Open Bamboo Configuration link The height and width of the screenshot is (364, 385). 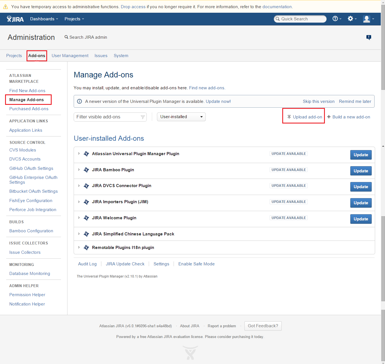point(31,231)
